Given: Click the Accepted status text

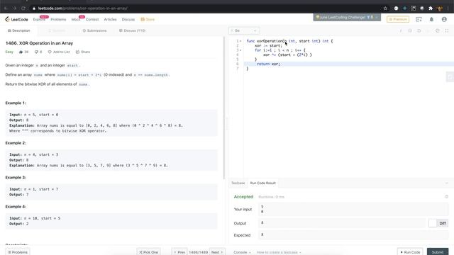Looking at the screenshot, I should click(243, 197).
